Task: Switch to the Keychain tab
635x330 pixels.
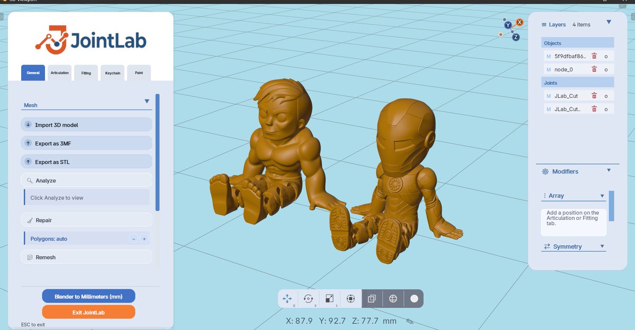Action: 112,73
